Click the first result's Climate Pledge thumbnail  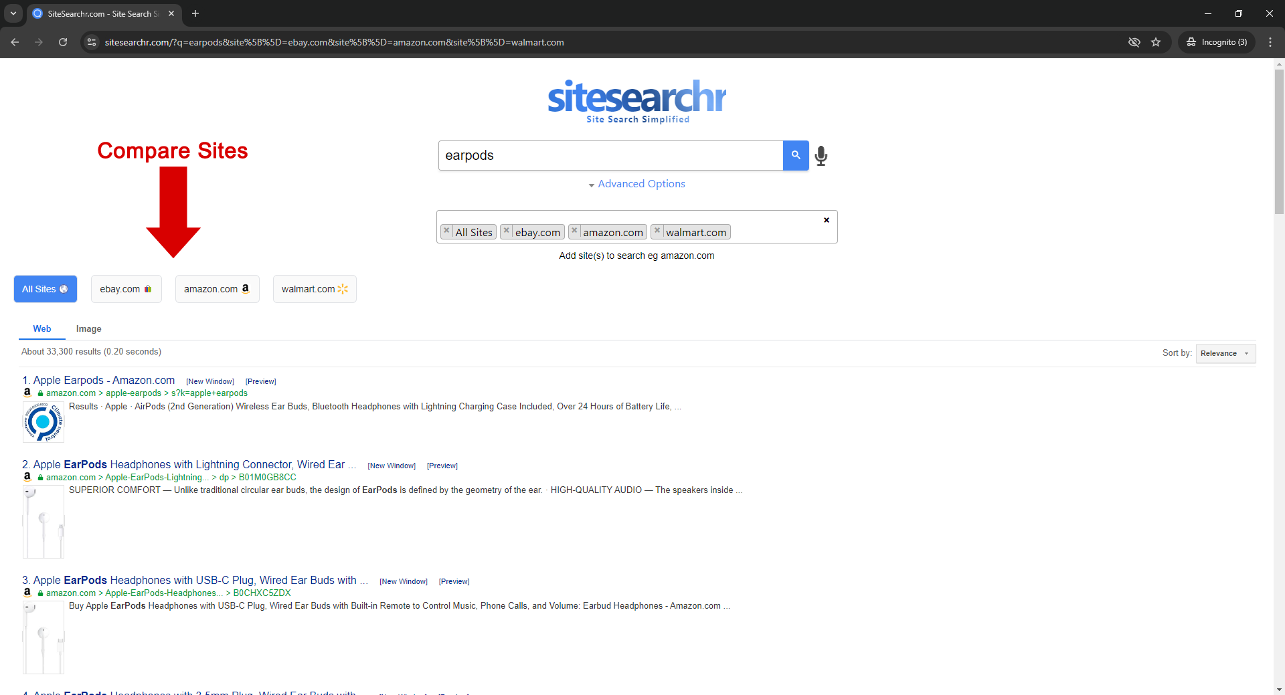[44, 422]
